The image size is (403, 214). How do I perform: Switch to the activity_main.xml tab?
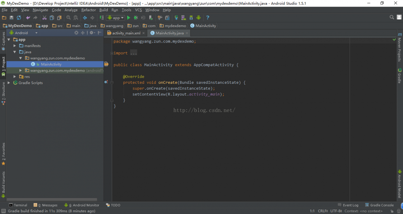126,33
